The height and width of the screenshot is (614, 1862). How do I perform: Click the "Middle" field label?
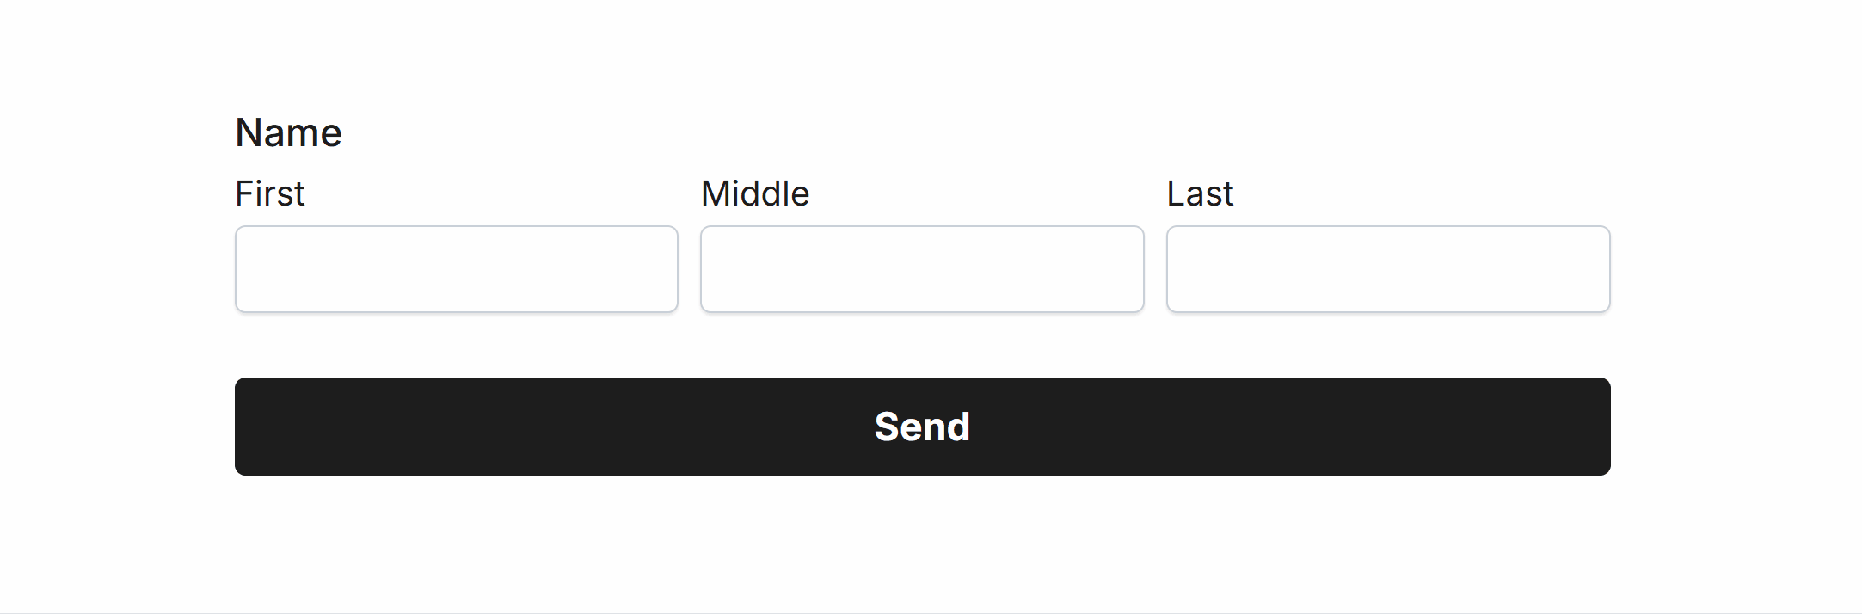coord(755,193)
